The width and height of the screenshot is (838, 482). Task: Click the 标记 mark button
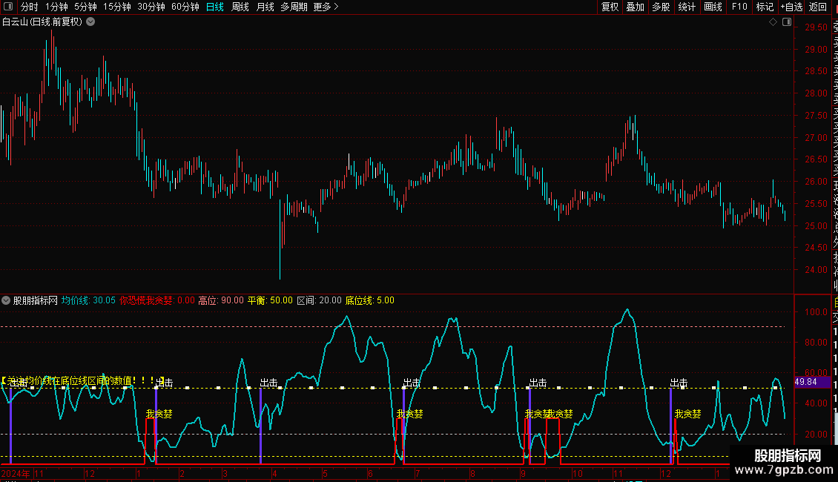(765, 7)
